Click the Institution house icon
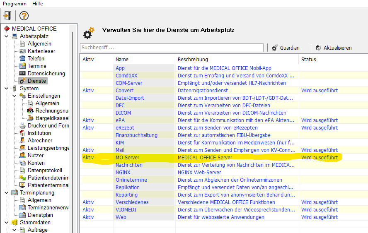368x233 pixels. tap(22, 133)
